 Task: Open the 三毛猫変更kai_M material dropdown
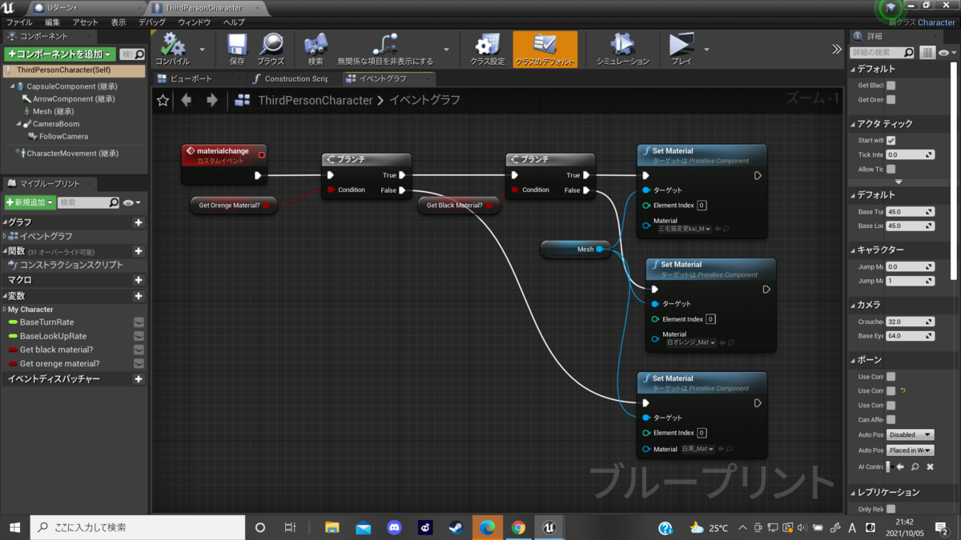pyautogui.click(x=685, y=229)
